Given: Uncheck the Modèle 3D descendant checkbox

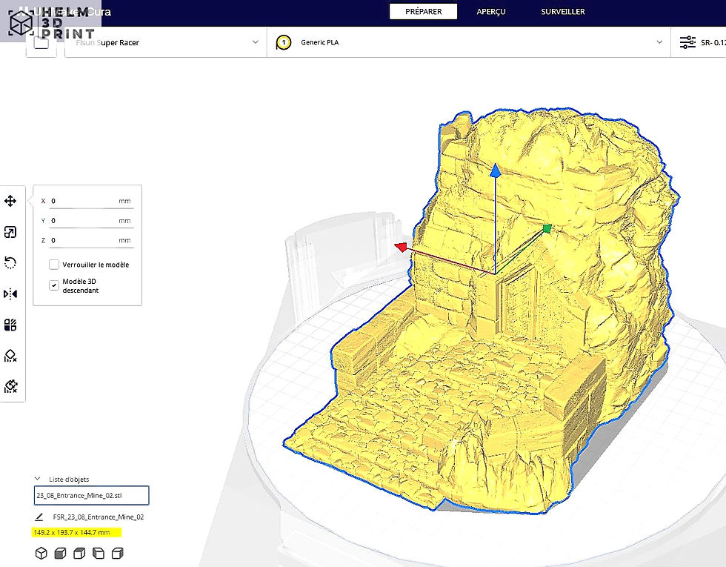Looking at the screenshot, I should (54, 285).
